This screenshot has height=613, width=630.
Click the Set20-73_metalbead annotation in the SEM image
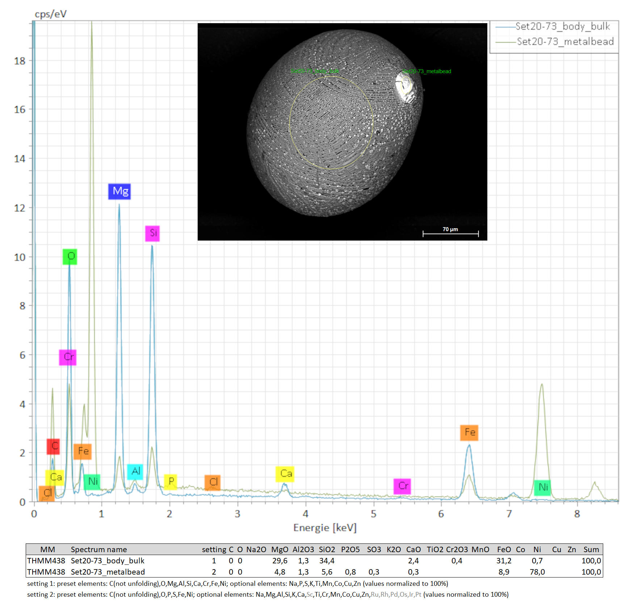[427, 71]
